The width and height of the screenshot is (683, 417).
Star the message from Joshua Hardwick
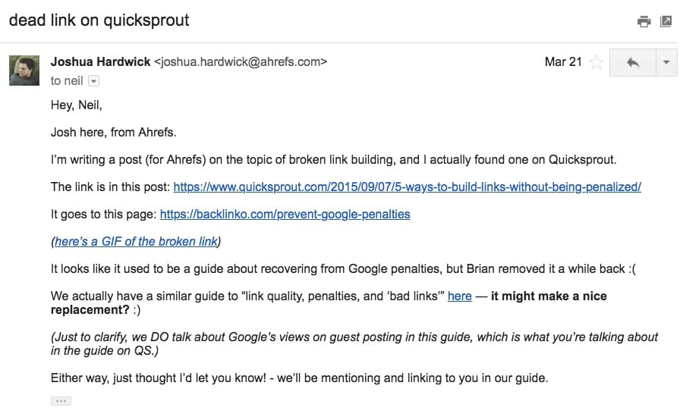pyautogui.click(x=596, y=62)
